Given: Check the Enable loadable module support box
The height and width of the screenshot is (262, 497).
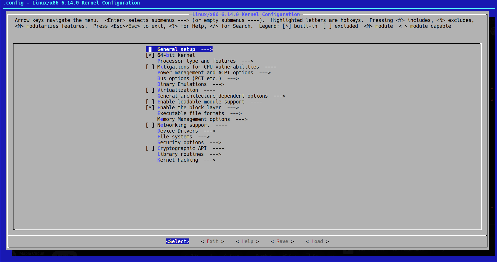Looking at the screenshot, I should (150, 102).
